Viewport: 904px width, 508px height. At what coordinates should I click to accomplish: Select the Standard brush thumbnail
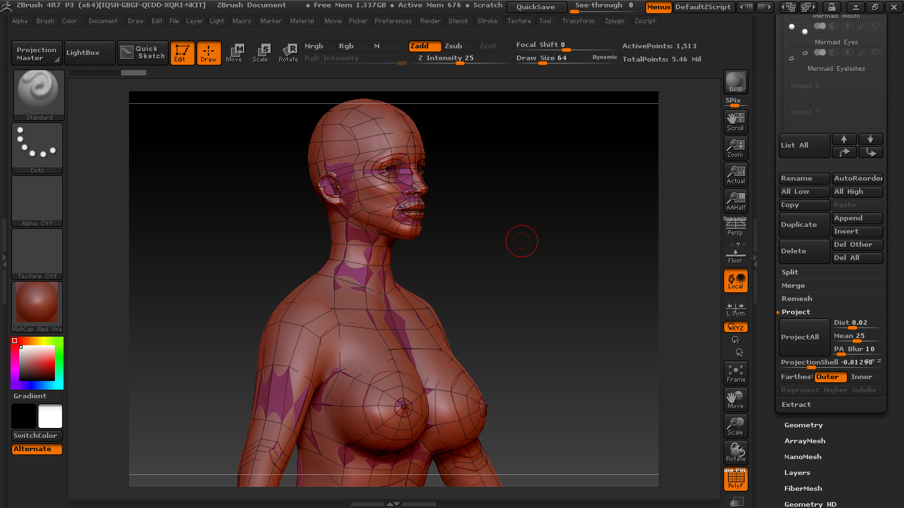click(x=38, y=95)
